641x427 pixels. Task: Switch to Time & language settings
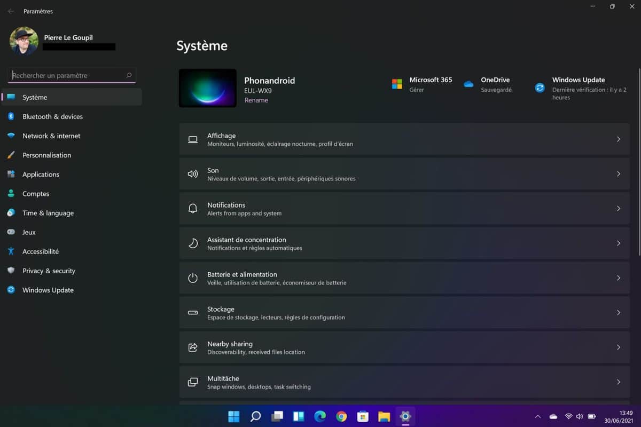[72, 213]
